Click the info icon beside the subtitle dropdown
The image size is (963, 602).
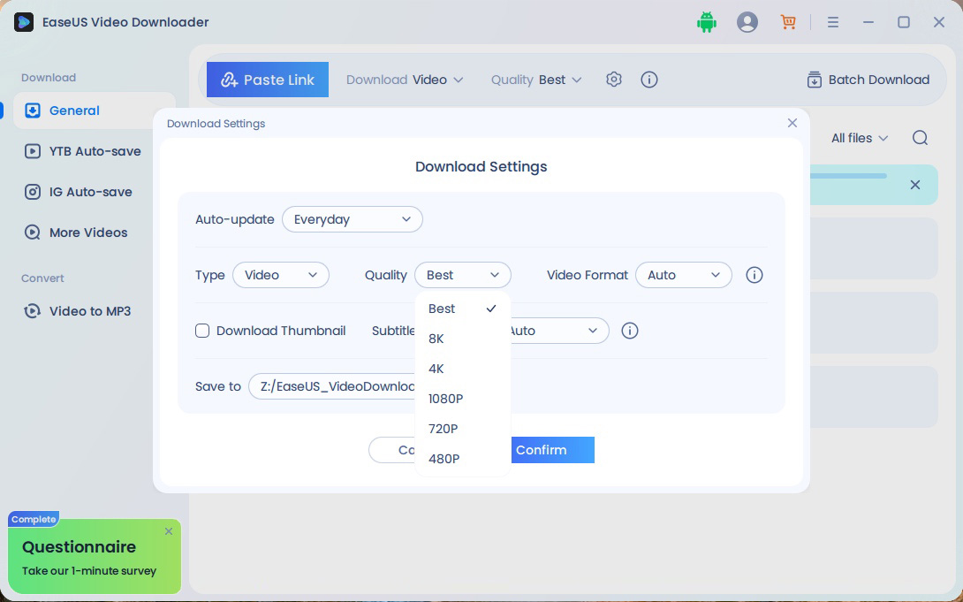coord(630,331)
